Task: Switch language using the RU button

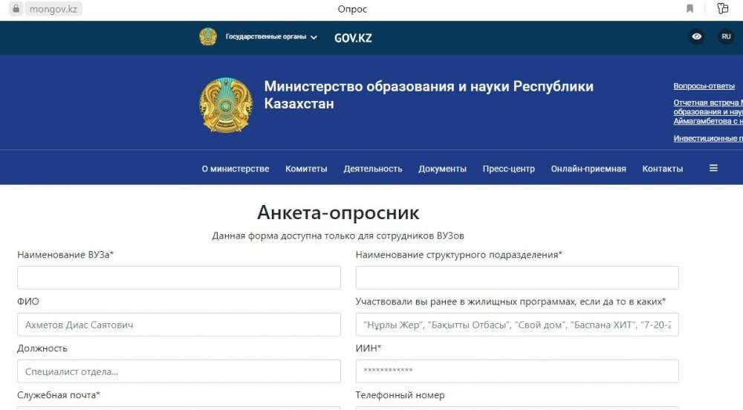Action: [726, 36]
